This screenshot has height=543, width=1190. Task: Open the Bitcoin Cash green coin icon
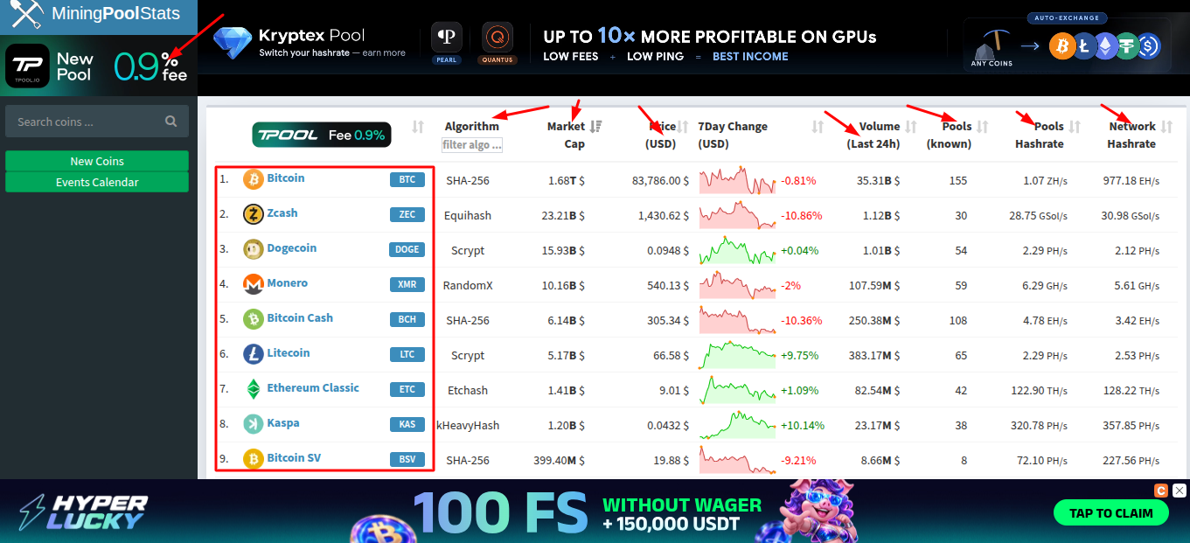pos(254,319)
